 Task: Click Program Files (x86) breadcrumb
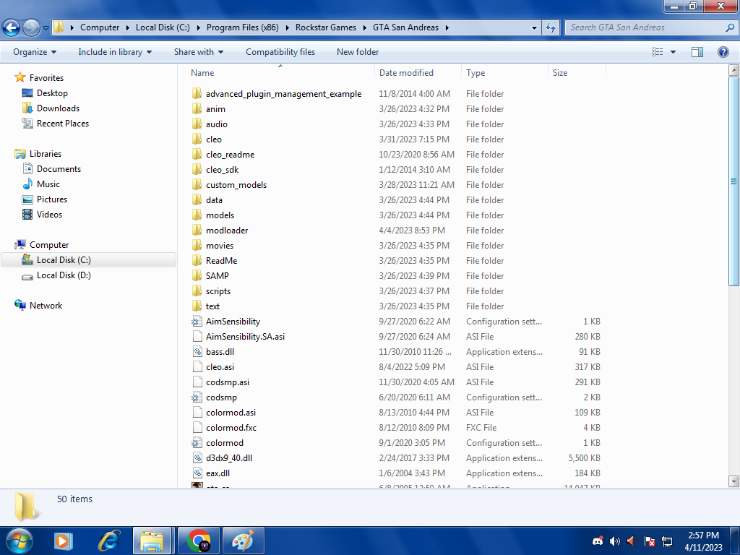[243, 27]
